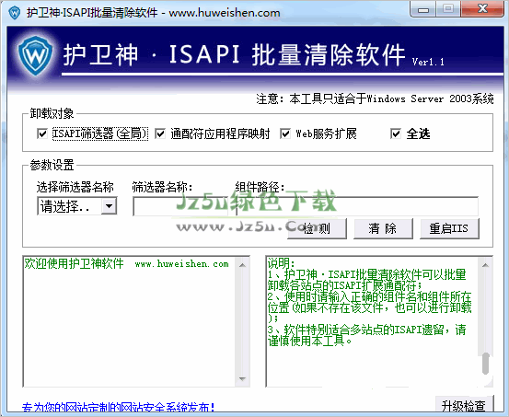The image size is (509, 417).
Task: Toggle the 全选 checkbox
Action: pyautogui.click(x=396, y=133)
